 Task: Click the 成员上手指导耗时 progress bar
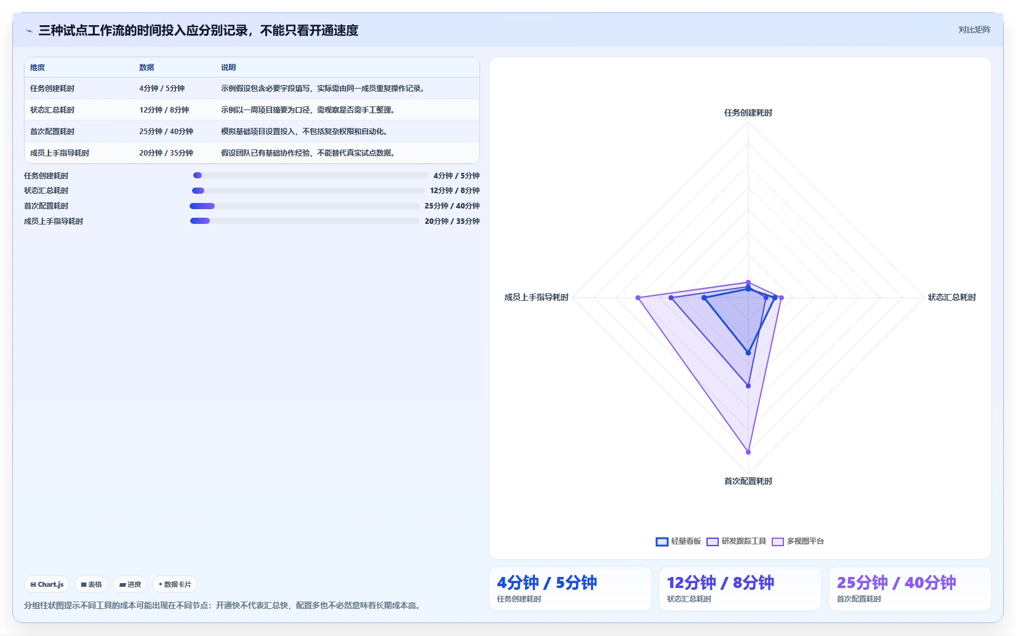304,221
